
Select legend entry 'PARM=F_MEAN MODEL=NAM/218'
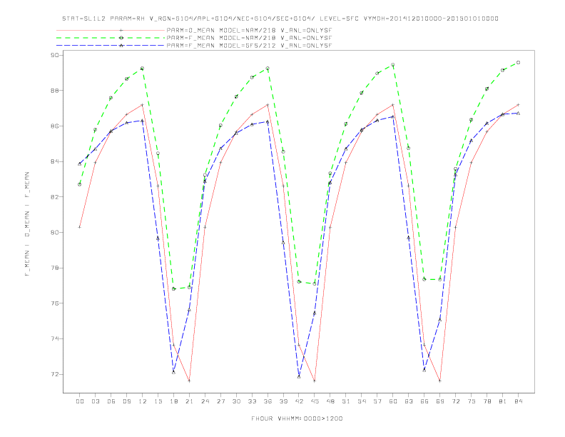(x=249, y=38)
